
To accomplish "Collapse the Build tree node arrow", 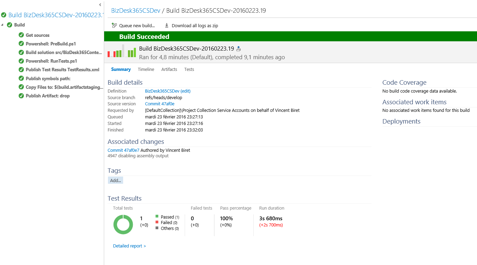I will 3,25.
